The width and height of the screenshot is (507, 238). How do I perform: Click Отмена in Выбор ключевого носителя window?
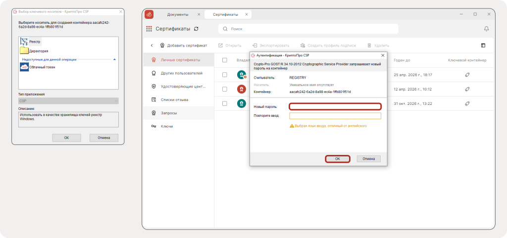click(x=104, y=138)
